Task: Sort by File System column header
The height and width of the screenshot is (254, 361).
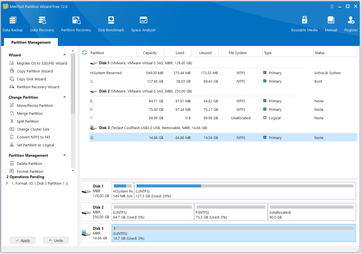Action: pyautogui.click(x=241, y=53)
